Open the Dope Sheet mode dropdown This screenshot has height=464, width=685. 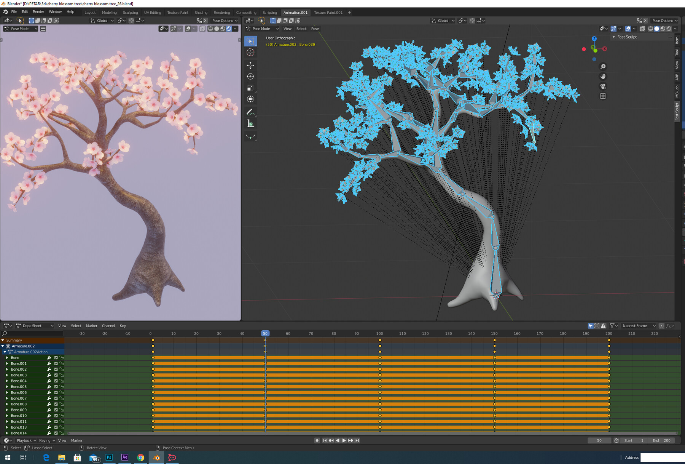click(x=34, y=326)
